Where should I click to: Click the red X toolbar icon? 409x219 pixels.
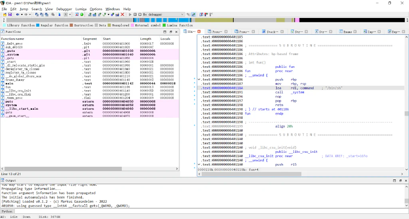tap(122, 15)
